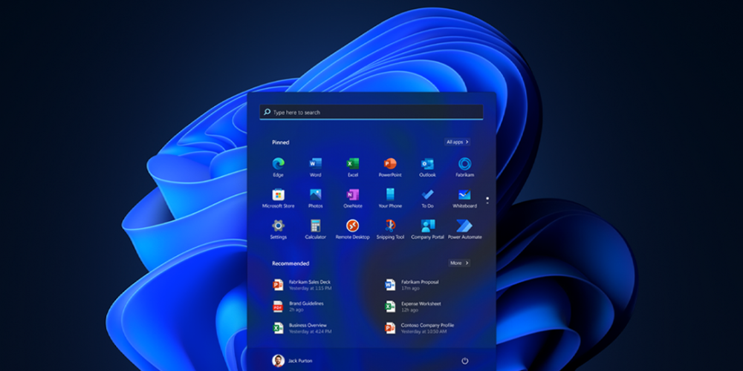743x371 pixels.
Task: Open the Brand Guidelines PDF
Action: 299,306
